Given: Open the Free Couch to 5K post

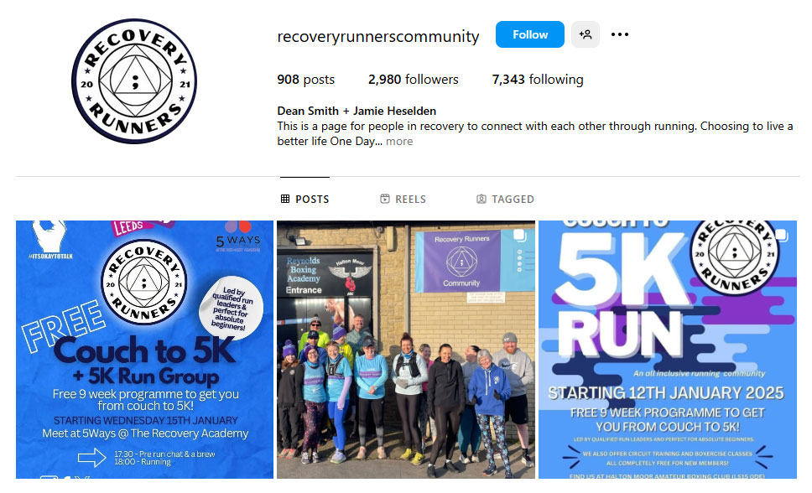Looking at the screenshot, I should tap(144, 350).
